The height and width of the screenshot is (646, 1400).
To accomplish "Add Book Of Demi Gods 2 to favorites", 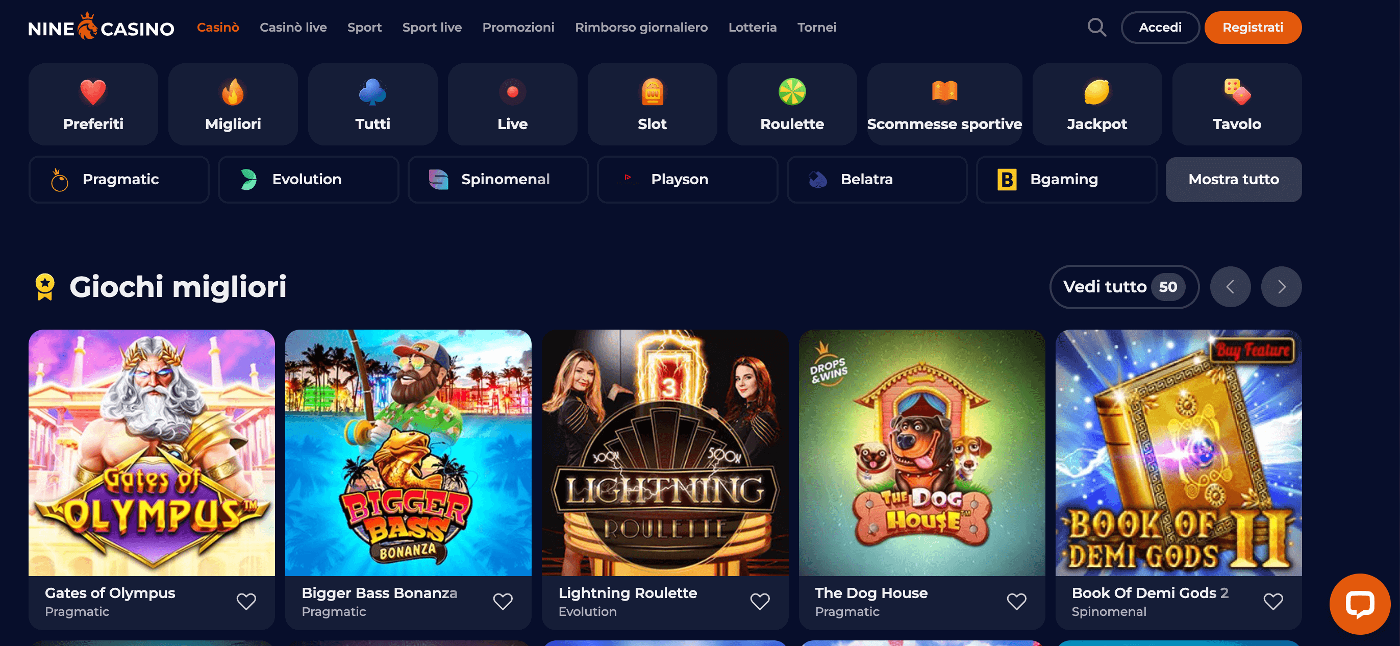I will point(1273,602).
